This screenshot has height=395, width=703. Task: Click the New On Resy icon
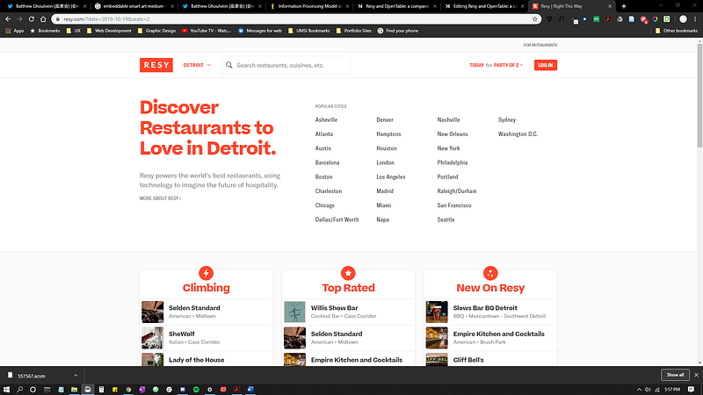[490, 273]
